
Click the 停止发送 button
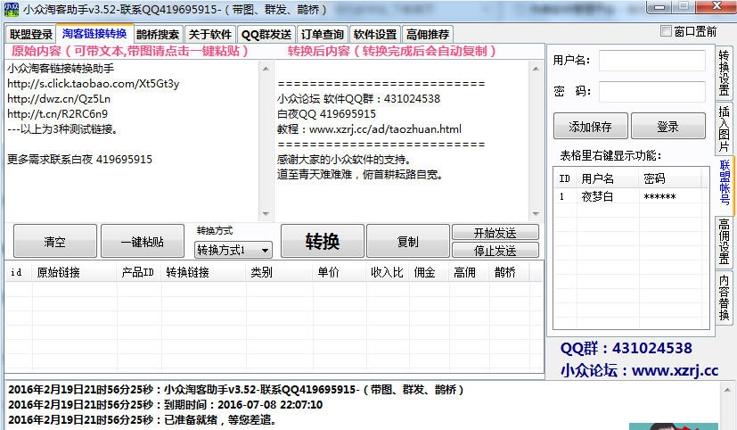495,251
